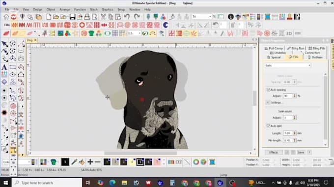Click the Home icon in toolbar
Viewport: 334px width, 187px height.
coord(6,17)
